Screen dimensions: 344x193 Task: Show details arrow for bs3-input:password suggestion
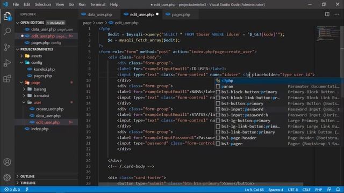click(x=338, y=109)
